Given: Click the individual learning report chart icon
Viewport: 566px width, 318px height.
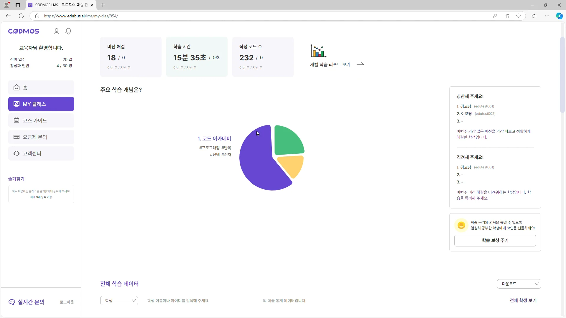Looking at the screenshot, I should point(318,51).
